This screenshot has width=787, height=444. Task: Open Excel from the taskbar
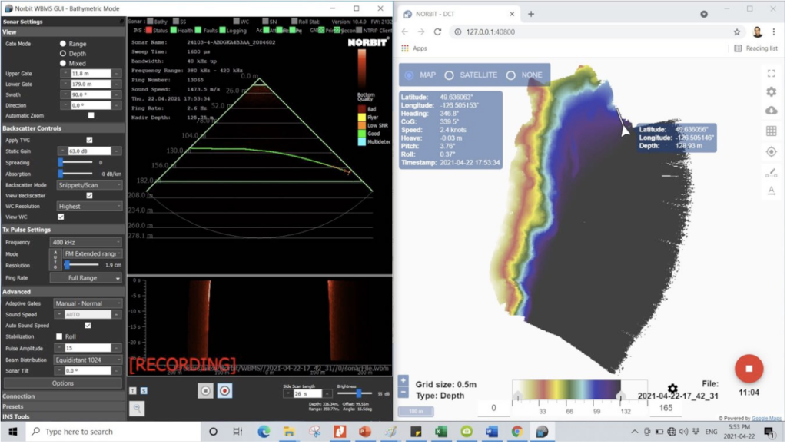(441, 432)
